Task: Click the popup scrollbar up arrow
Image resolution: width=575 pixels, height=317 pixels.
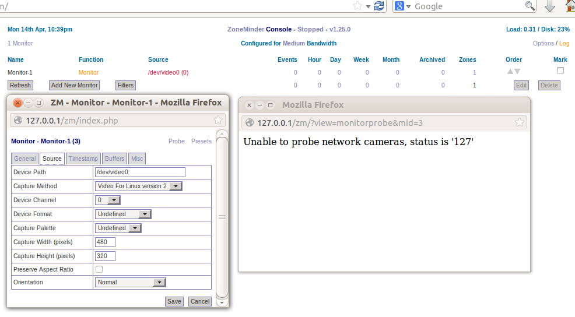Action: coord(222,133)
